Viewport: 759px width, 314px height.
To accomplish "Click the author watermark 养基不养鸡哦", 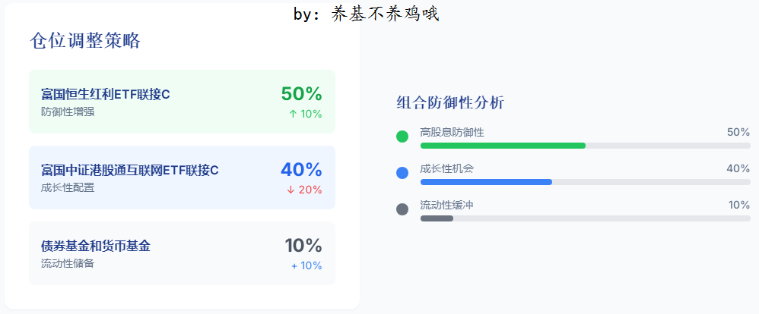I will [386, 14].
